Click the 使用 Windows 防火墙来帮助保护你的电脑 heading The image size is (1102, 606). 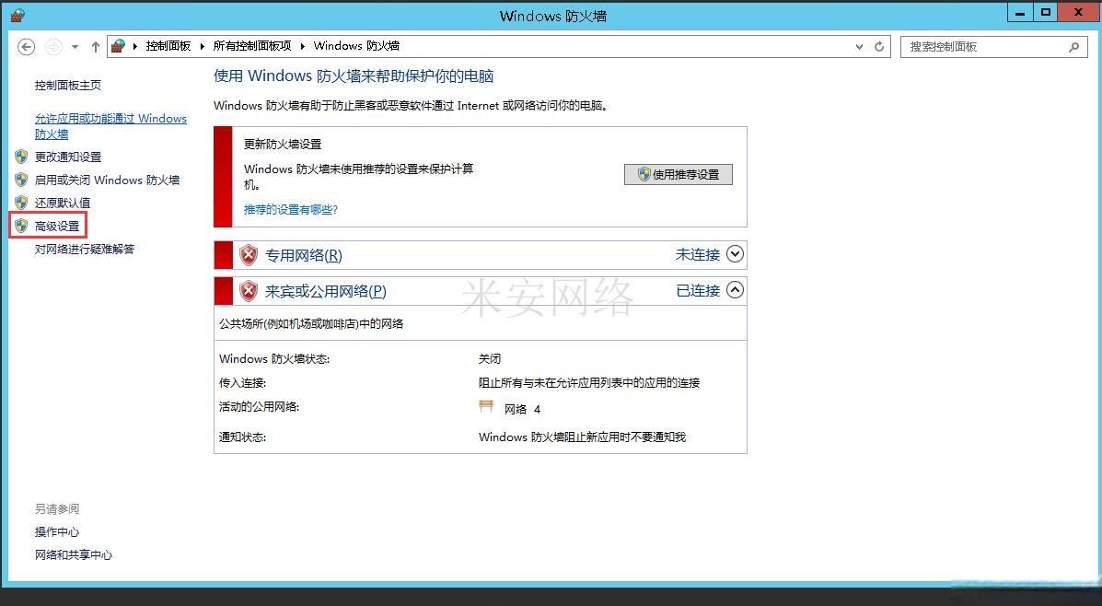pos(354,76)
